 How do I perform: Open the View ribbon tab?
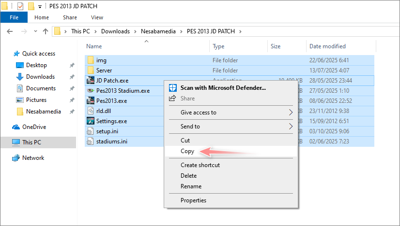[x=97, y=17]
